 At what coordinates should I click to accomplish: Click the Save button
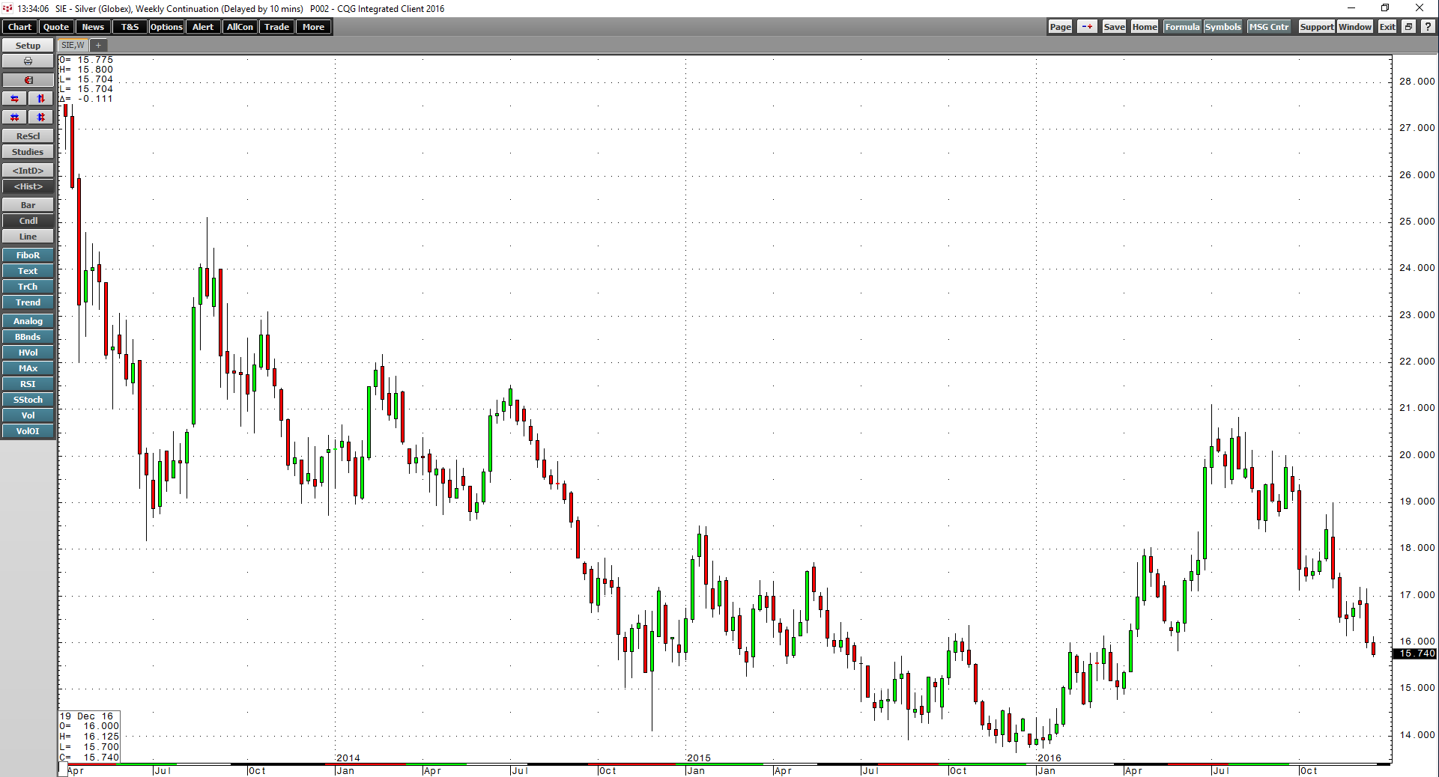tap(1114, 27)
